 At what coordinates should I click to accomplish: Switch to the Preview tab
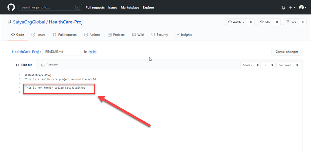[50, 65]
